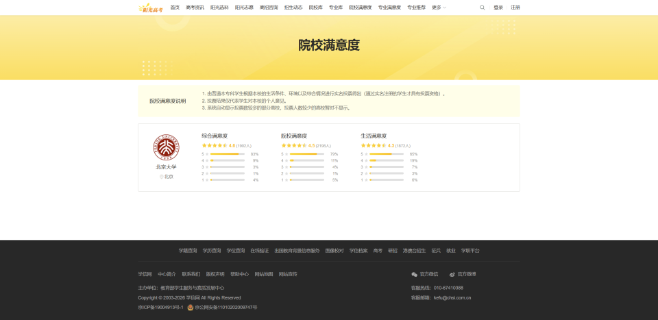This screenshot has height=320, width=658.
Task: Open 中心简介 footer link
Action: point(167,274)
